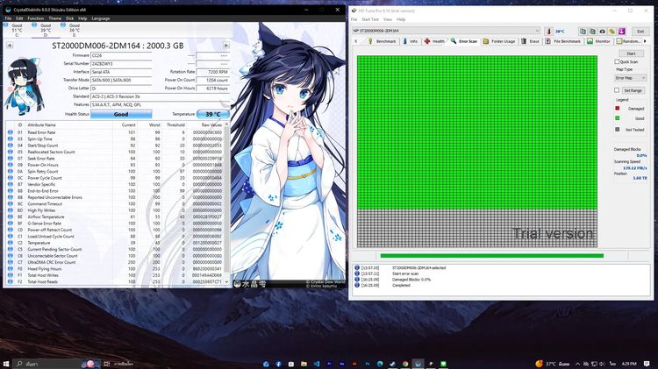The width and height of the screenshot is (658, 369).
Task: Enable Quick Scan checkbox
Action: 617,61
